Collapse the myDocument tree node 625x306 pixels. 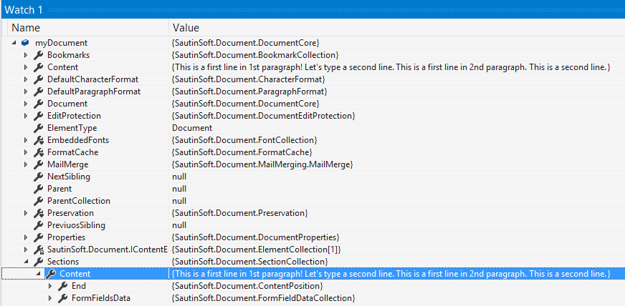point(15,43)
